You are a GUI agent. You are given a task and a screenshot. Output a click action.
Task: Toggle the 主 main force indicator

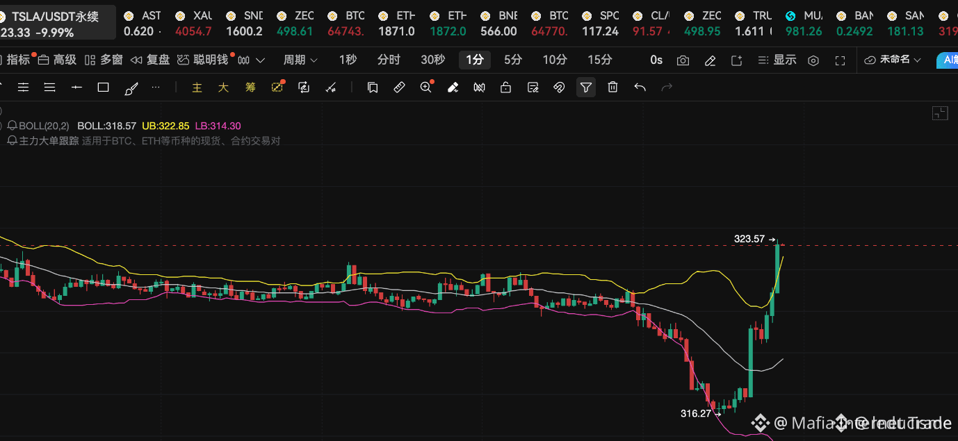click(197, 88)
